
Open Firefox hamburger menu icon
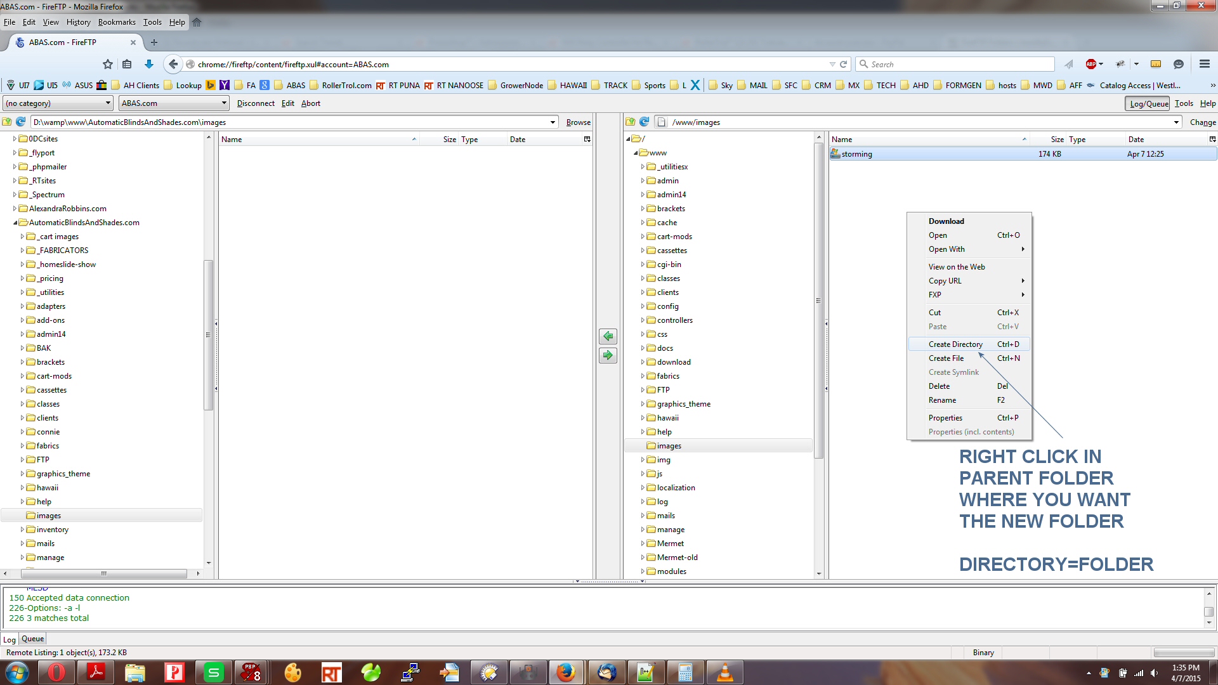click(1204, 64)
